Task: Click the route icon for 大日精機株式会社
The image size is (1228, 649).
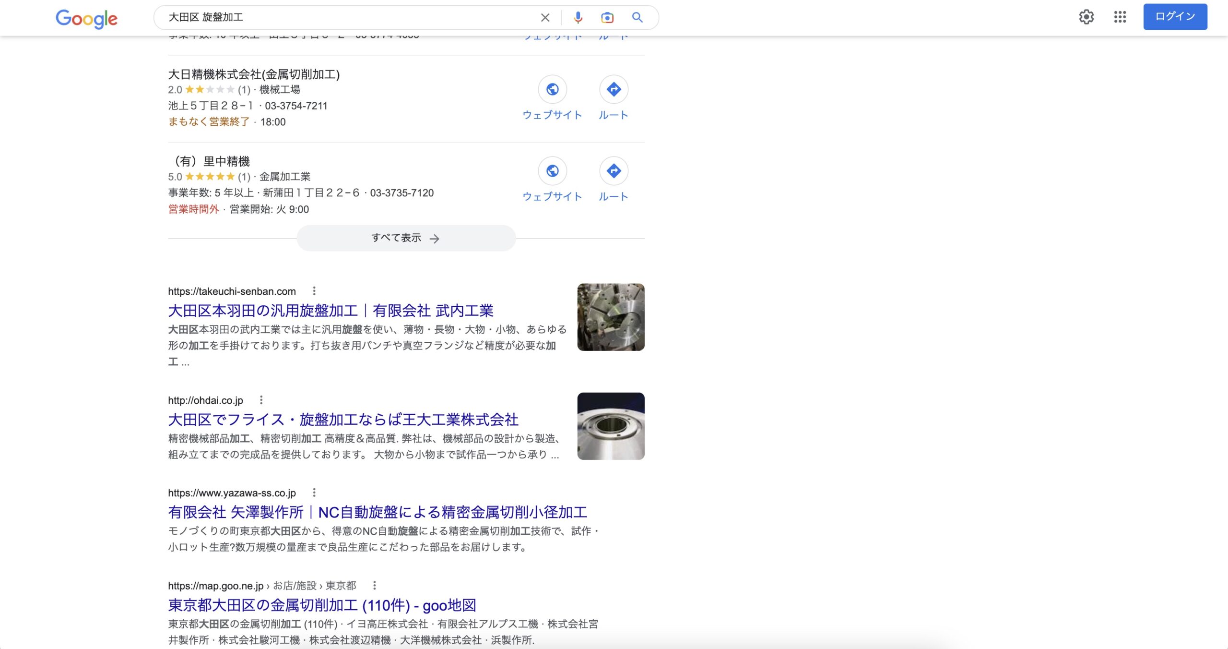Action: pyautogui.click(x=614, y=89)
